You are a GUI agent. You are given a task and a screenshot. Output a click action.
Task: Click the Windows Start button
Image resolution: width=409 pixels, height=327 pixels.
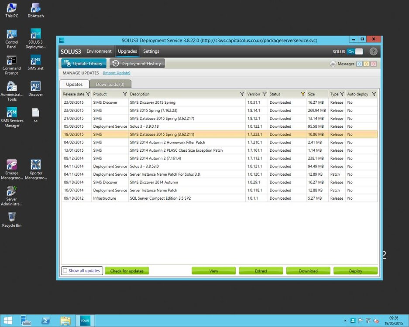7,321
